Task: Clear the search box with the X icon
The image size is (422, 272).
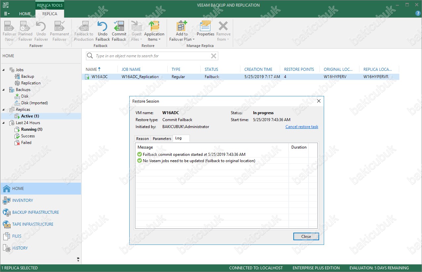Action: click(214, 56)
